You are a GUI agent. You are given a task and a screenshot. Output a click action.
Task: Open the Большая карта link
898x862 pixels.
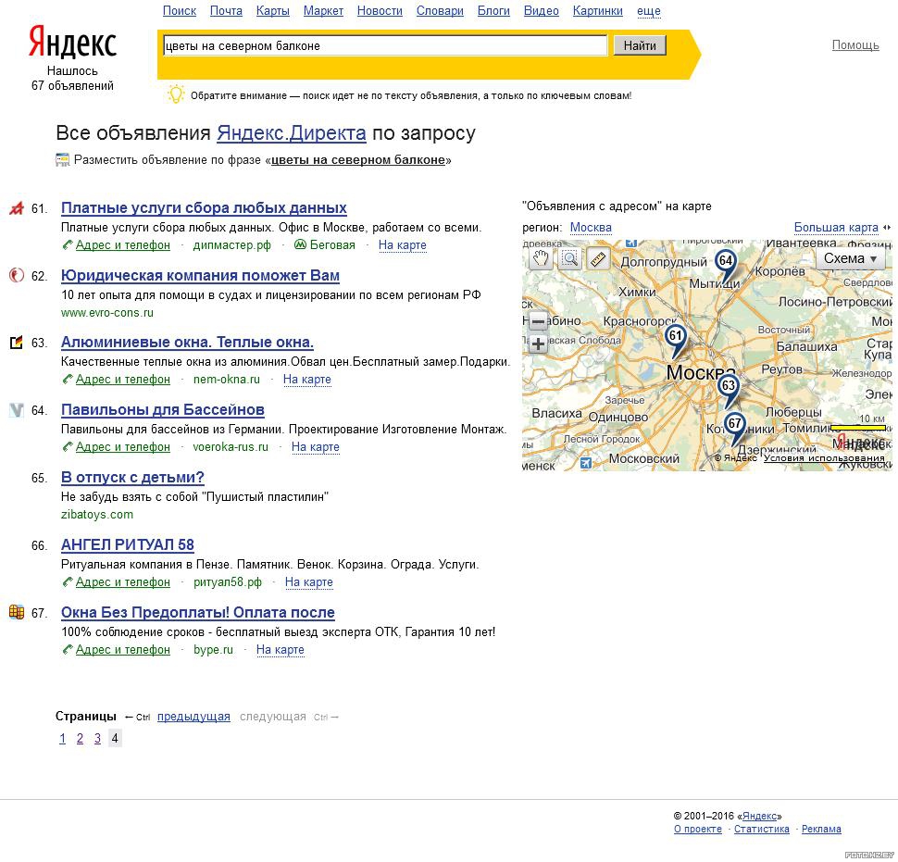pos(836,228)
